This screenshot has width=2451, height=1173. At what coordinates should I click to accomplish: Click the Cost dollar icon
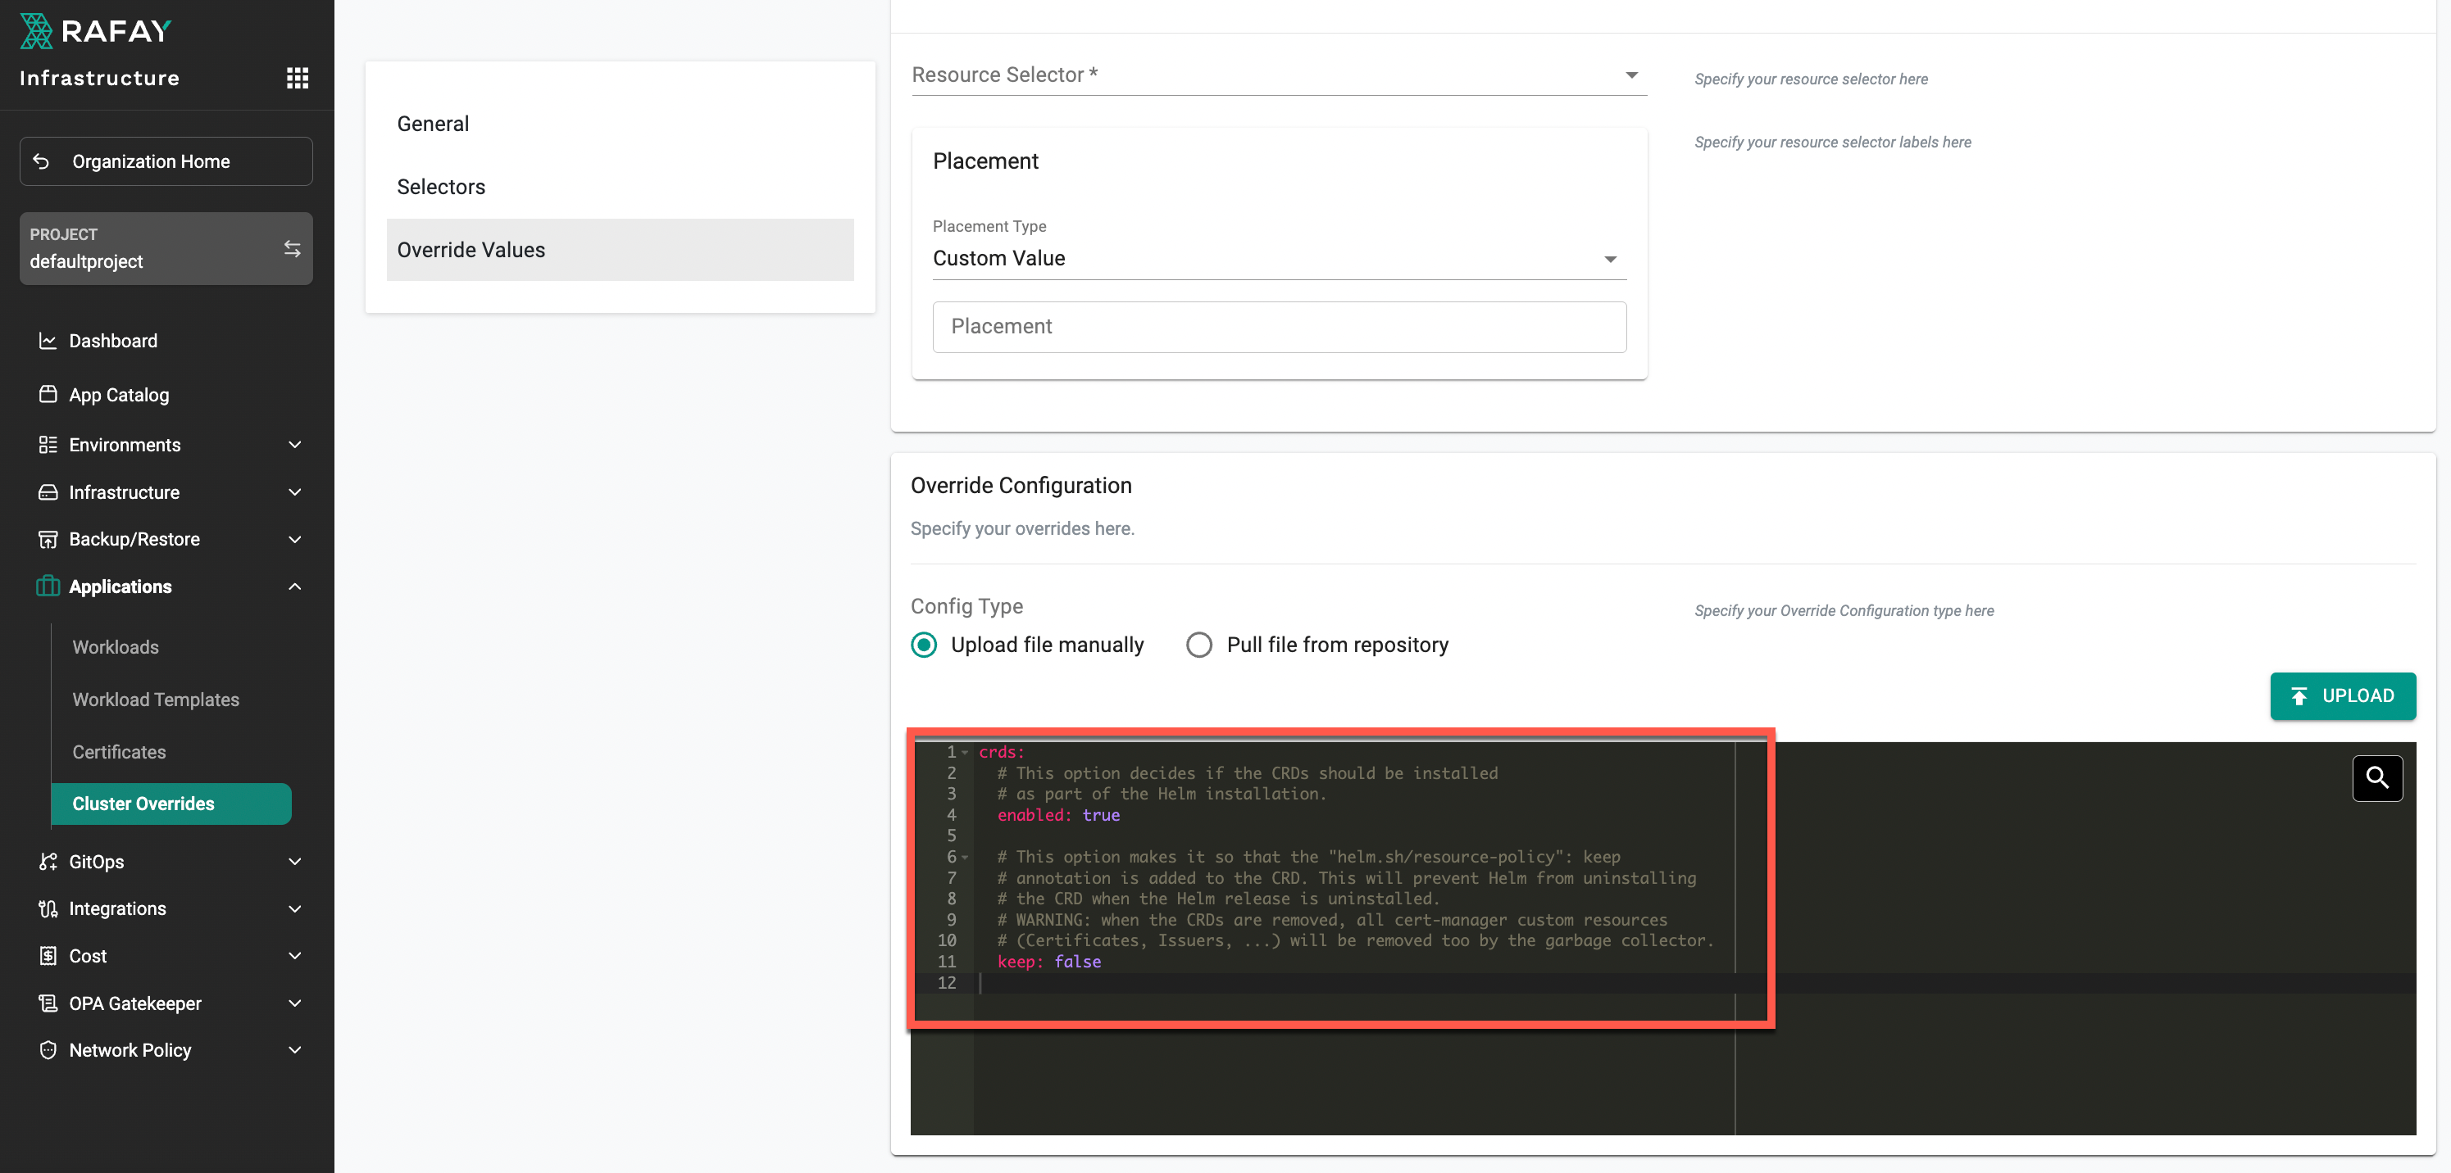coord(48,956)
